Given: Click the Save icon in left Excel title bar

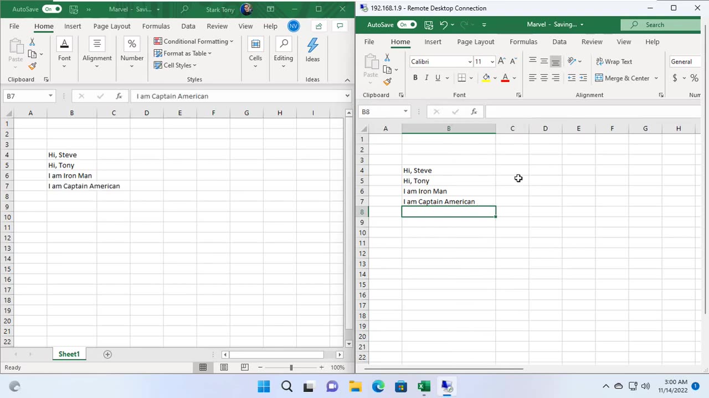Looking at the screenshot, I should [74, 9].
